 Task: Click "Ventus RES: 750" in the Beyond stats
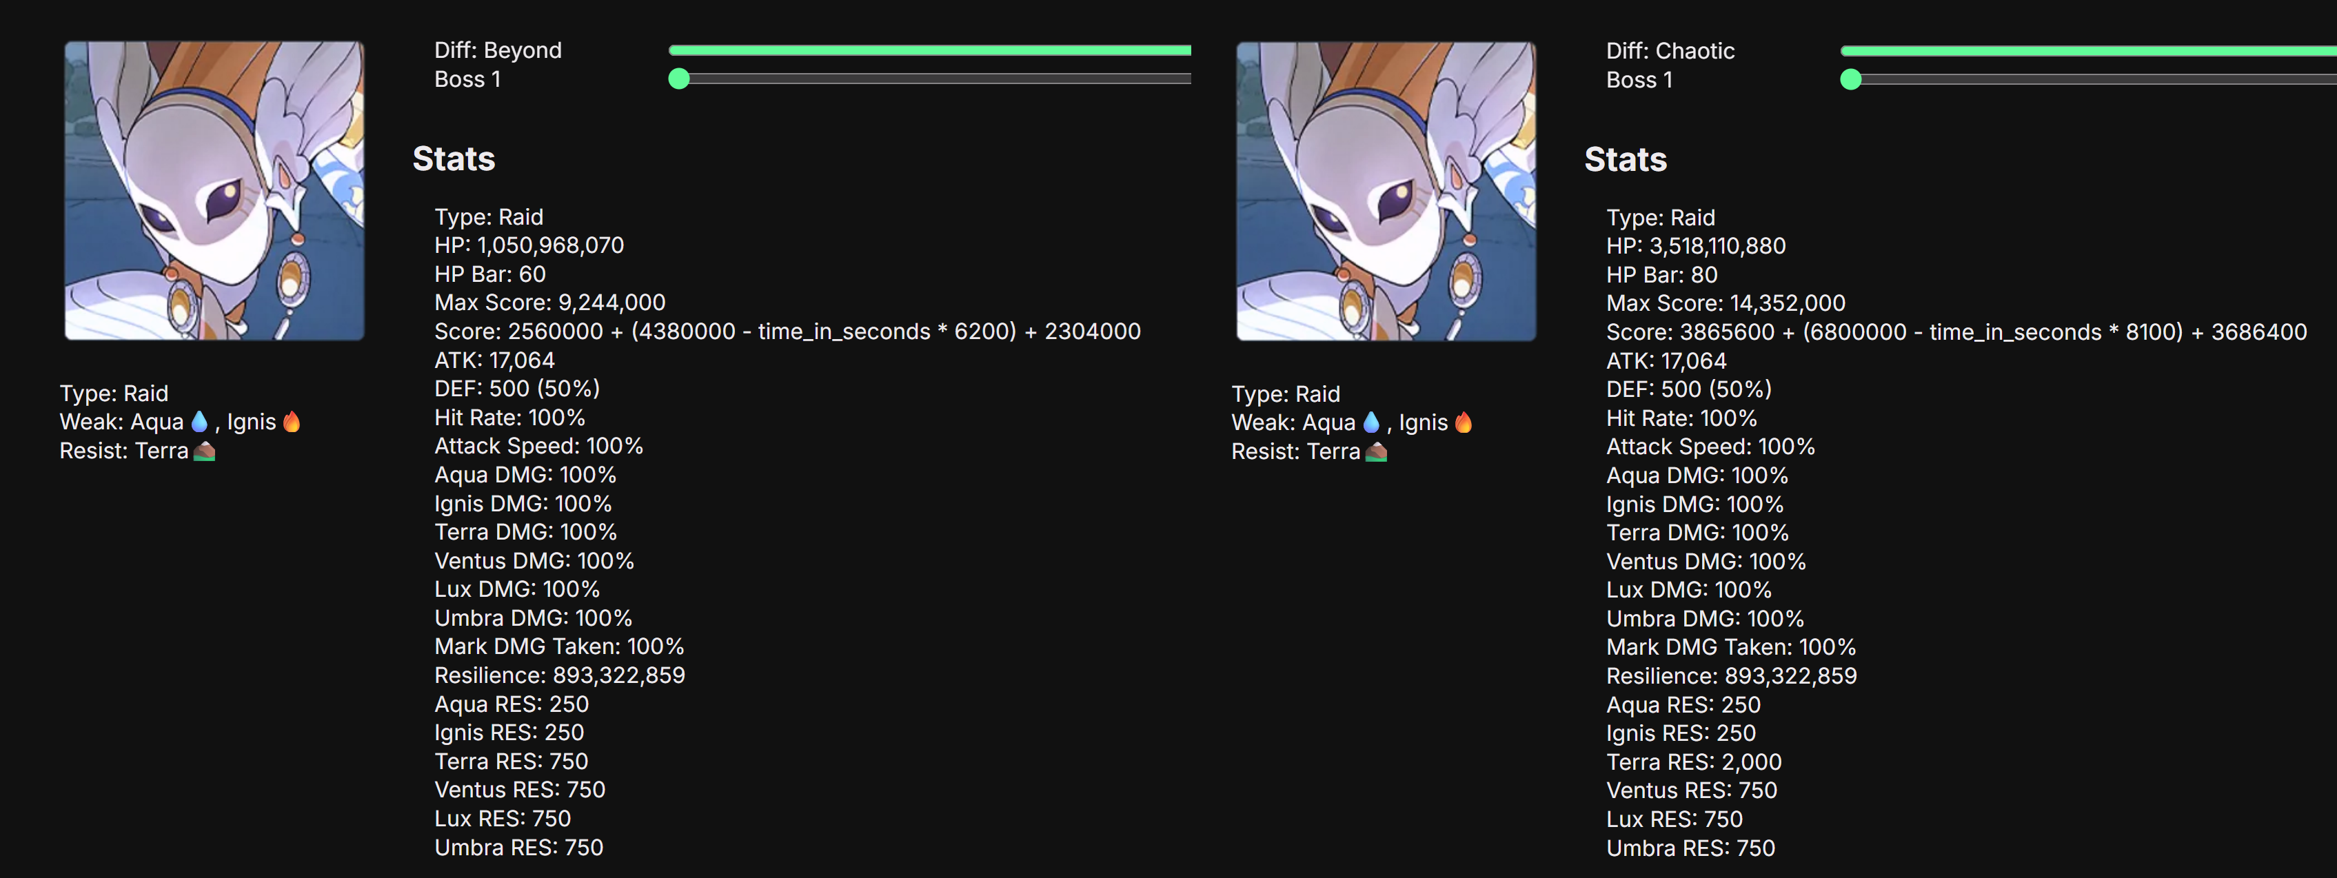(520, 789)
